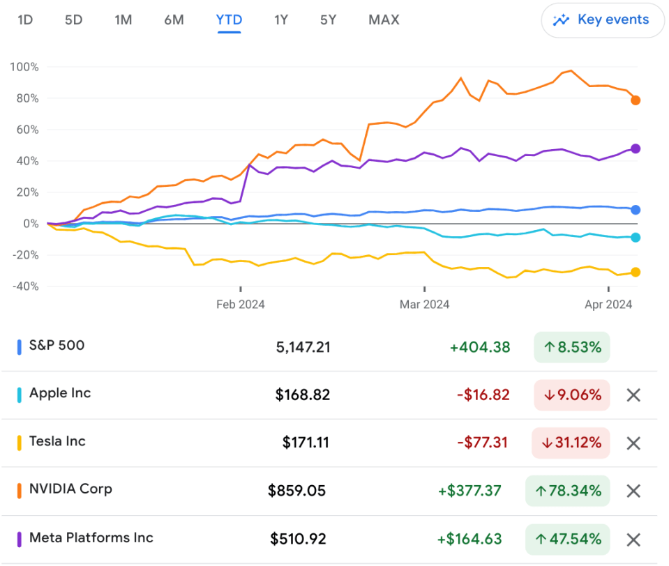Click the X beside NVIDIA Corp

pyautogui.click(x=633, y=491)
